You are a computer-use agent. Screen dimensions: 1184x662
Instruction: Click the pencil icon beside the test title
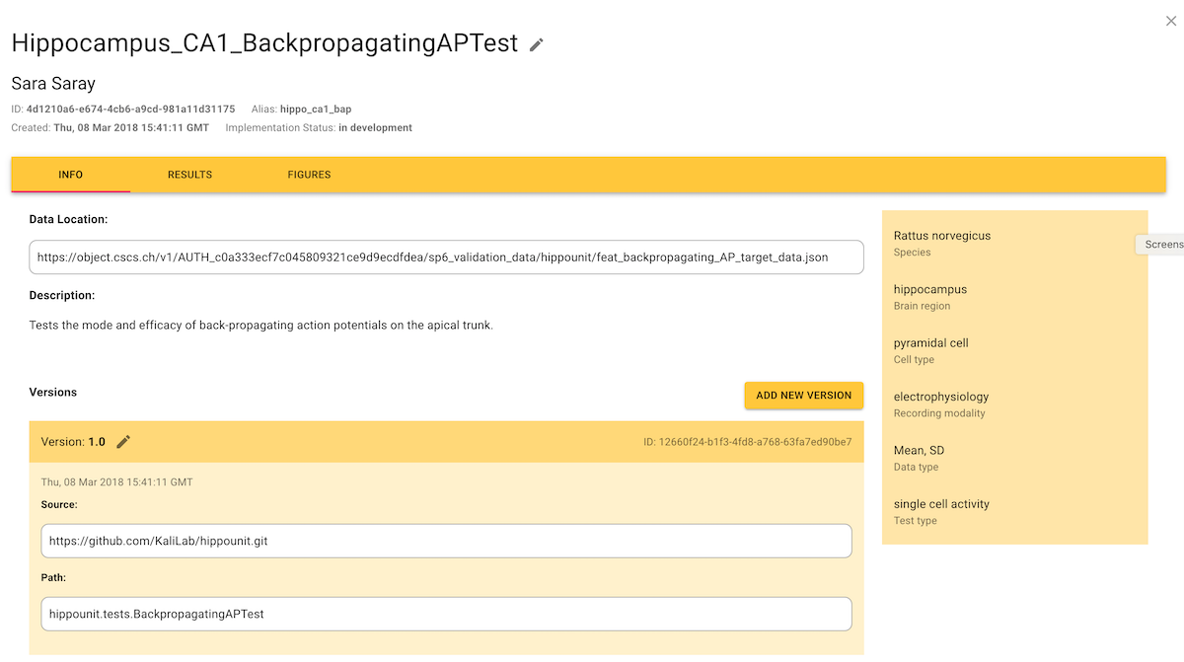click(537, 44)
